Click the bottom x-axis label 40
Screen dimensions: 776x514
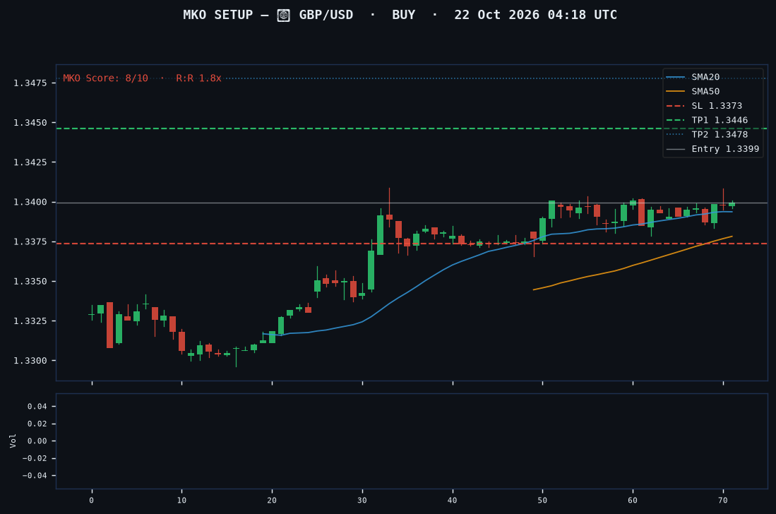453,500
